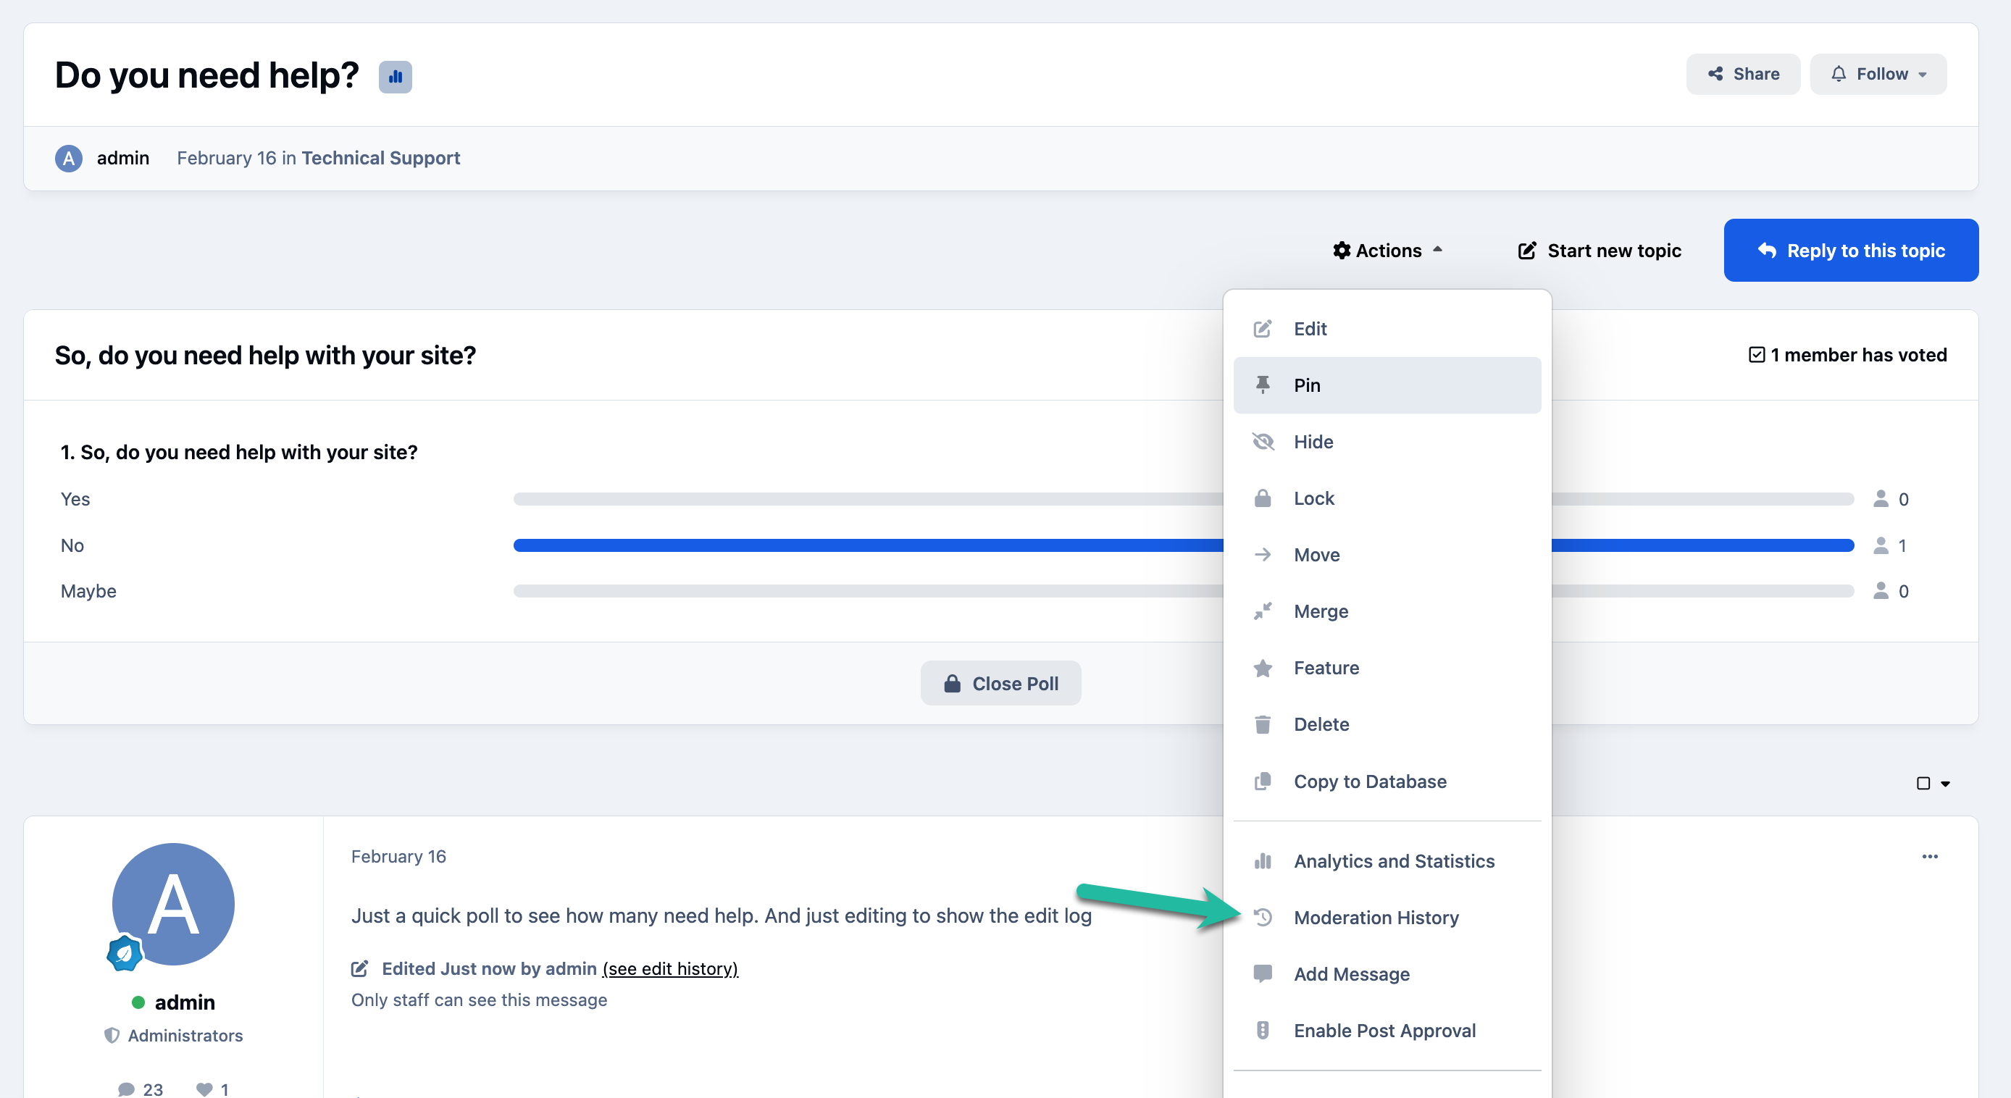Viewport: 2011px width, 1098px height.
Task: Click the poll icon next to the topic title
Action: 395,77
